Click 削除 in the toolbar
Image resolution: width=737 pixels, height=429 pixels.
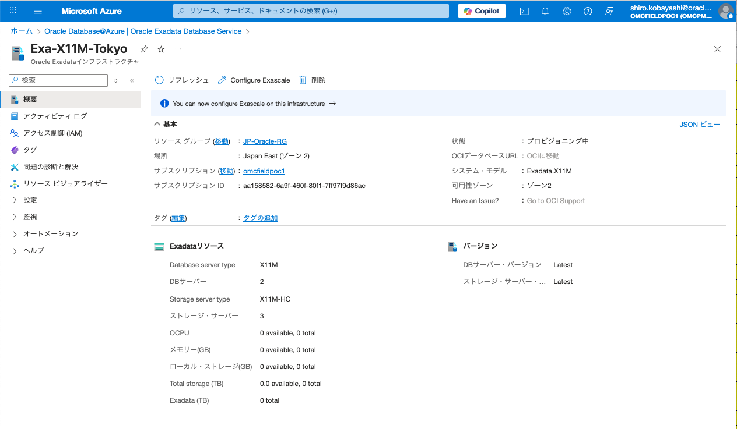point(312,80)
